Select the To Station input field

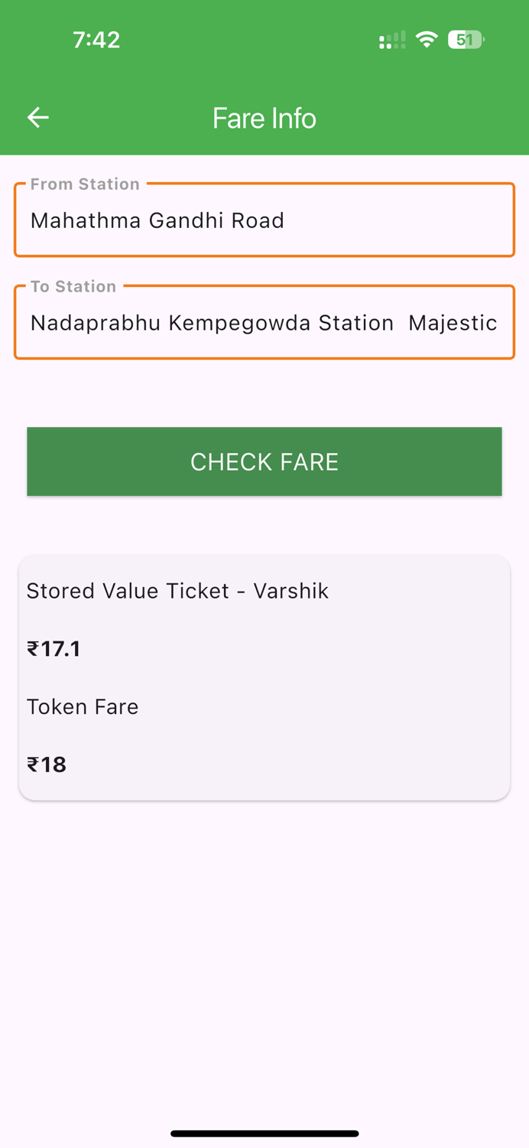(264, 321)
